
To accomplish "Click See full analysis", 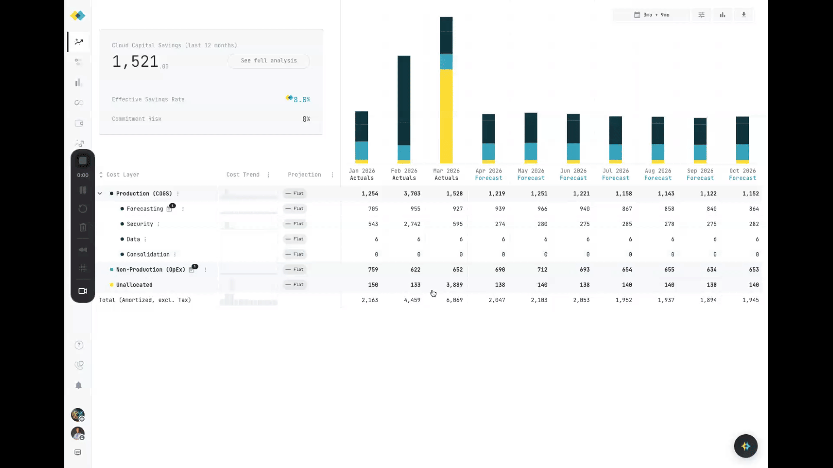I will click(268, 61).
